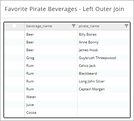The width and height of the screenshot is (134, 121).
Task: Click the Beer cell beside Billy Bones
Action: point(51,34)
